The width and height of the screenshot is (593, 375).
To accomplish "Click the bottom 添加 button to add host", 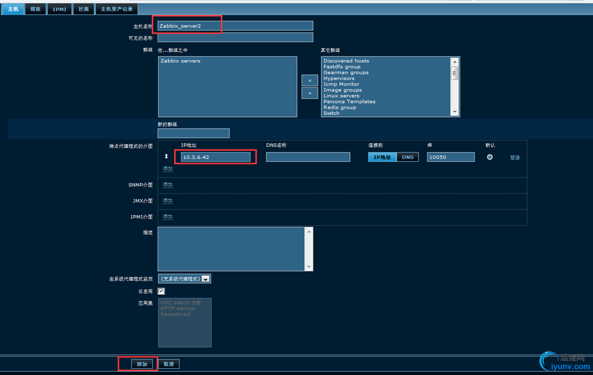I will [x=142, y=364].
